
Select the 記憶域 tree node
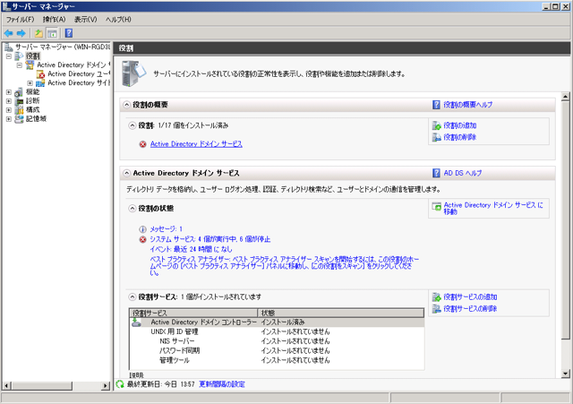36,118
